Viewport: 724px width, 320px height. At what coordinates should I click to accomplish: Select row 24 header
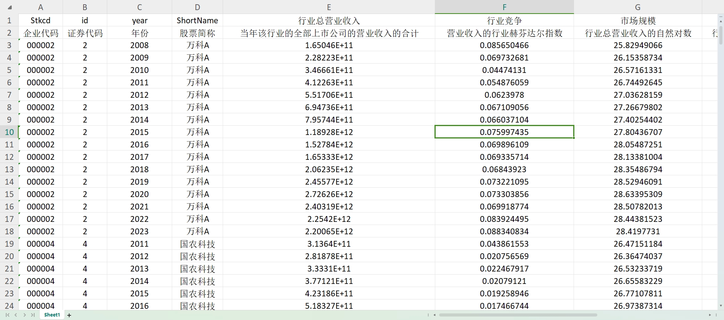click(9, 306)
